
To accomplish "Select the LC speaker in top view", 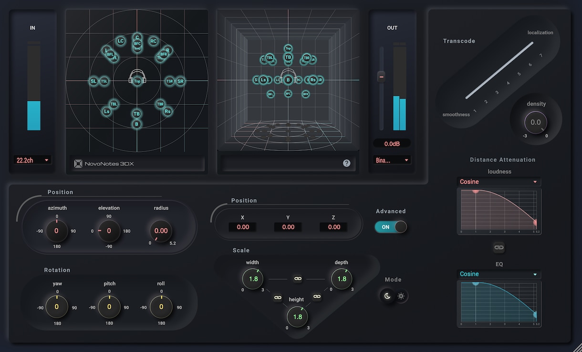I will (x=121, y=41).
